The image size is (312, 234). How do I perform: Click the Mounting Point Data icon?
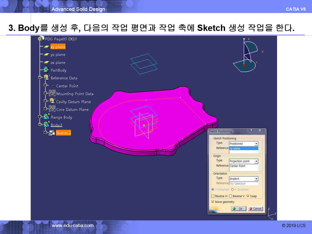click(52, 93)
